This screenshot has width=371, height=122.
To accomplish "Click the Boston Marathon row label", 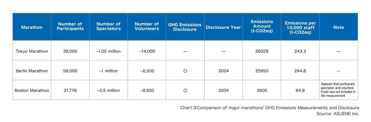I will click(32, 90).
